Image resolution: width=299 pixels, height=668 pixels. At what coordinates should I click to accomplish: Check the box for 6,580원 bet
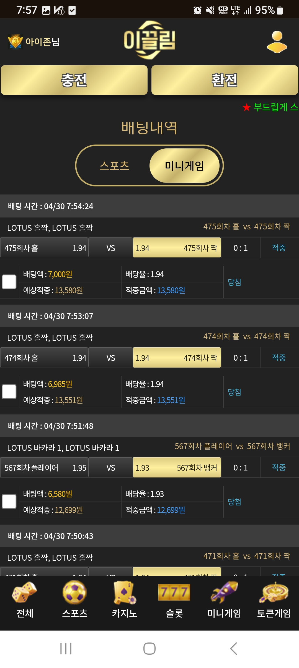pyautogui.click(x=9, y=502)
